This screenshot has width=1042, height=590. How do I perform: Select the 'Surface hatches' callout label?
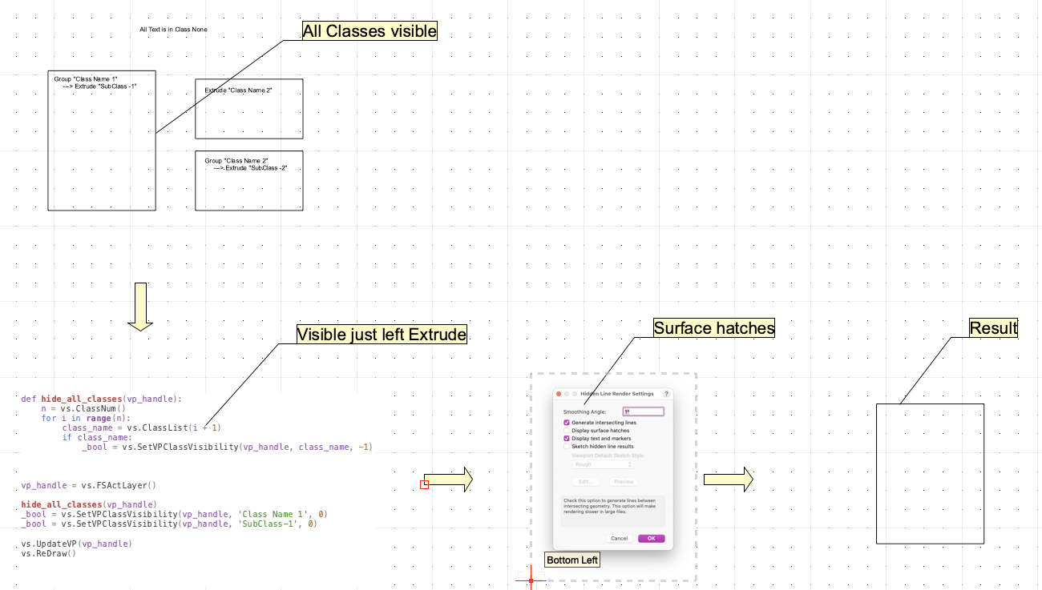[x=714, y=327]
